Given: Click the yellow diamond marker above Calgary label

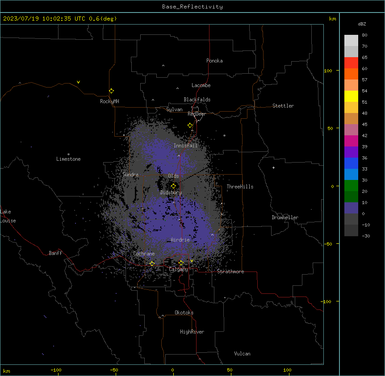Looking at the screenshot, I should point(181,263).
